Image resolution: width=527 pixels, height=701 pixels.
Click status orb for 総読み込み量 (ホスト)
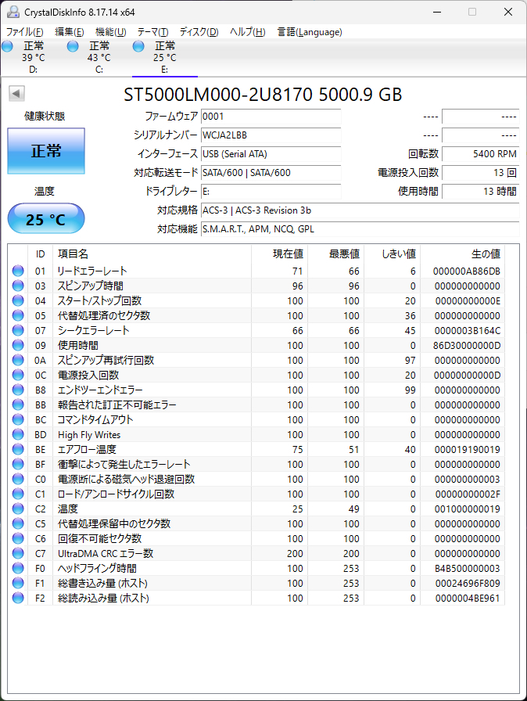(18, 598)
